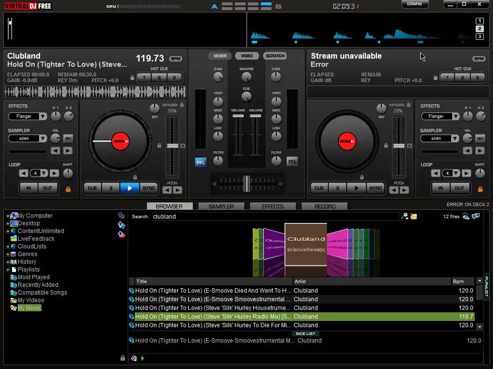Open right deck loop length dropdown
Viewport: 493px width, 369px height.
tap(456, 173)
